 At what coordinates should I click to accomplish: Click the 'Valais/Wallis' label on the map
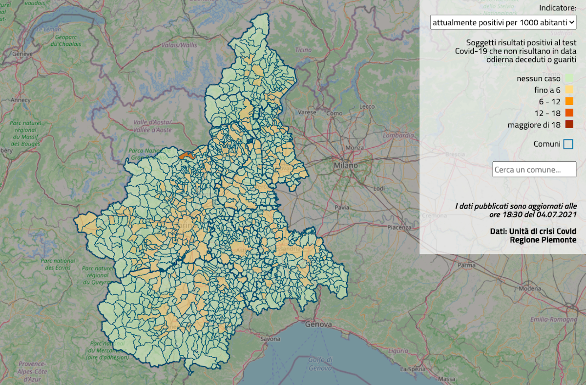(180, 45)
